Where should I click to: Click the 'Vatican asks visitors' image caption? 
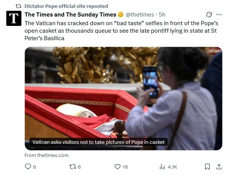pyautogui.click(x=99, y=142)
